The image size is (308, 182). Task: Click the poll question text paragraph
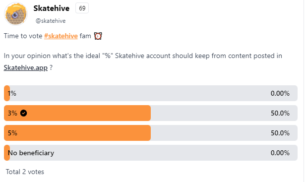pos(143,61)
